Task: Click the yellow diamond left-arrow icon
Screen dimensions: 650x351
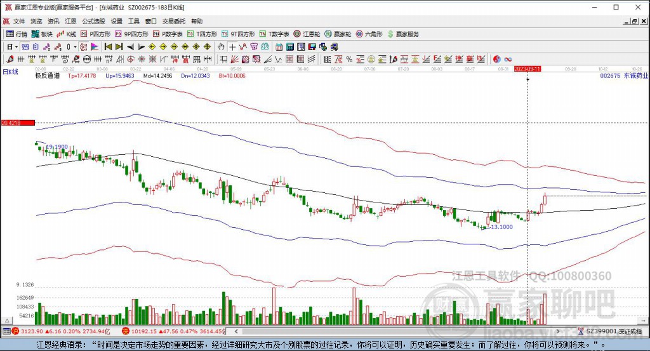Action: click(x=152, y=47)
